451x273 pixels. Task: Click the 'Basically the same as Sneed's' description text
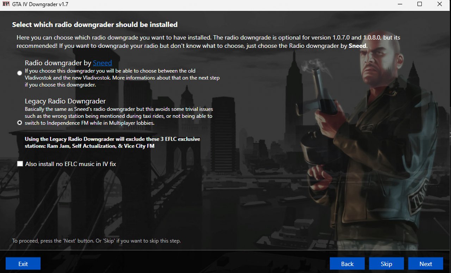point(119,116)
